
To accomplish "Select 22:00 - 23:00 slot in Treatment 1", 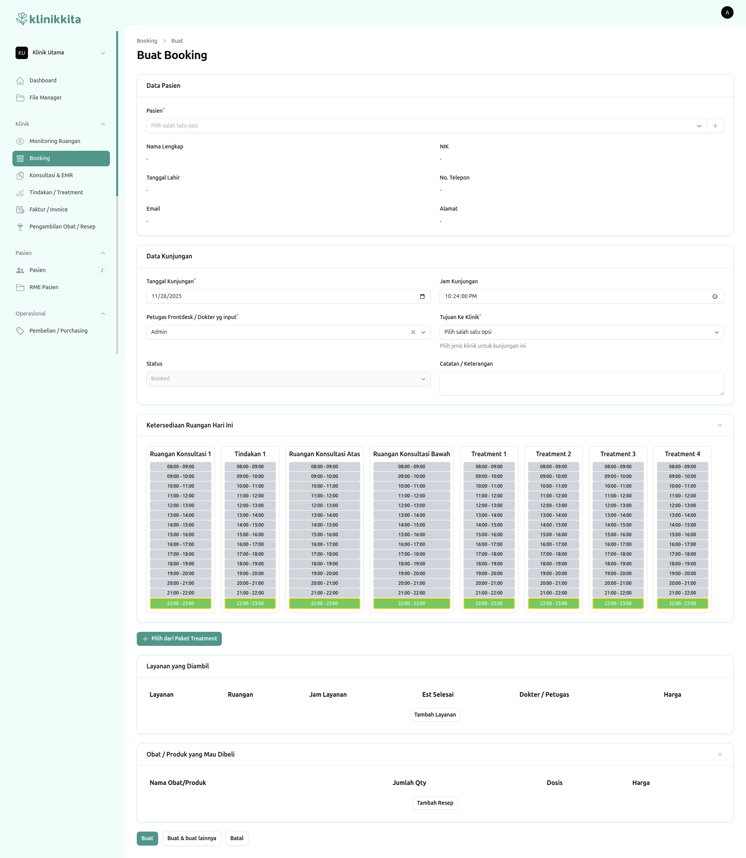I will tap(489, 603).
